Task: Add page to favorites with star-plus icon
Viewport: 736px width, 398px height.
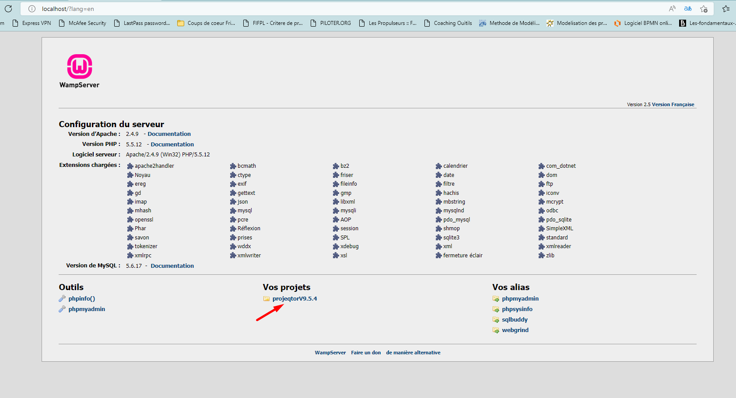Action: point(704,9)
